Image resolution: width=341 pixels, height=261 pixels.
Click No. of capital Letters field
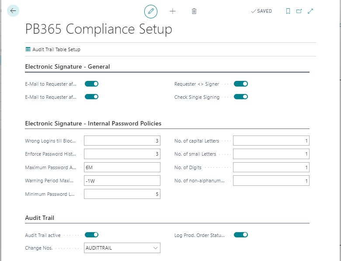[x=271, y=141]
